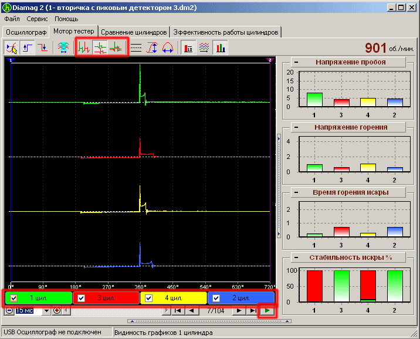420x339 pixels.
Task: Click the Стабильность искры % header label
Action: (351, 257)
